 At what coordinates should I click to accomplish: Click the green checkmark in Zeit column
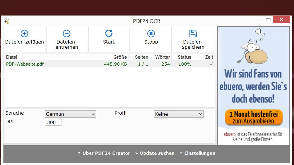[212, 64]
